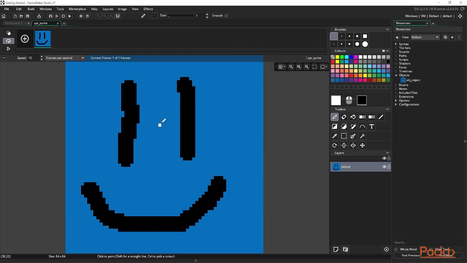The height and width of the screenshot is (263, 467).
Task: Select the Arc curve tool
Action: point(362,126)
